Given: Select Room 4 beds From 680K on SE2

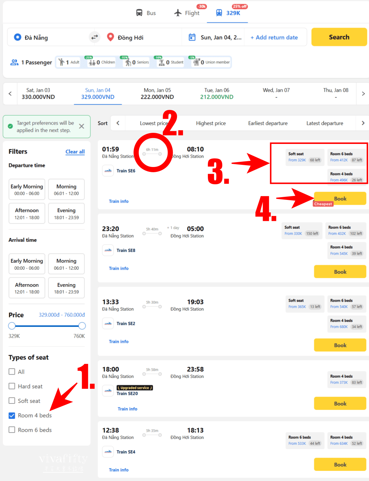Looking at the screenshot, I should 347,324.
